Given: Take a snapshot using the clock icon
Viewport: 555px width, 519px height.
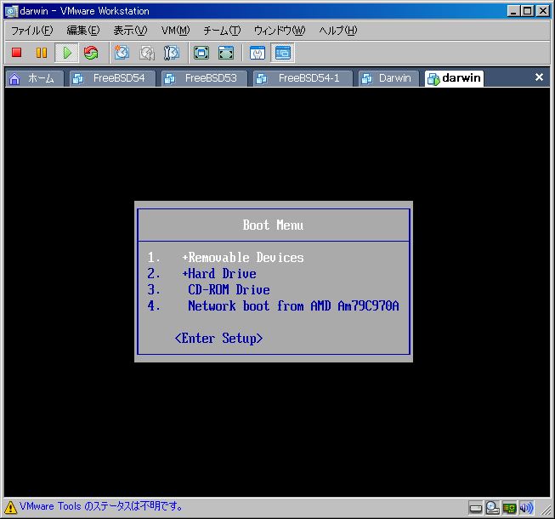Looking at the screenshot, I should 122,53.
